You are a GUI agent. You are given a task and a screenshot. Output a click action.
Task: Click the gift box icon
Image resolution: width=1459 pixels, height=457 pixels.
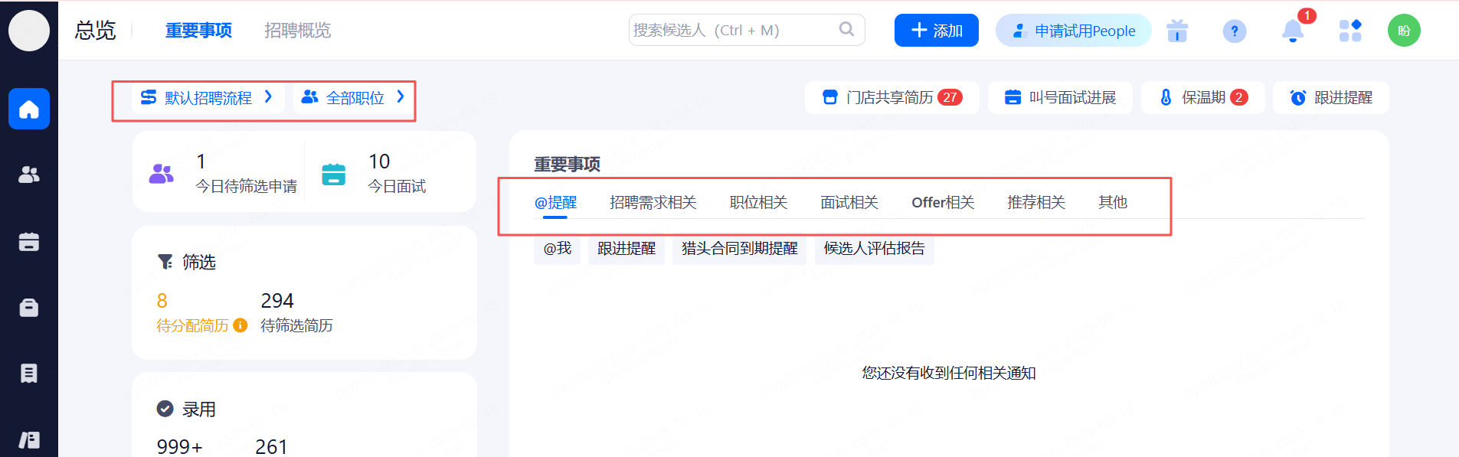pos(1176,31)
